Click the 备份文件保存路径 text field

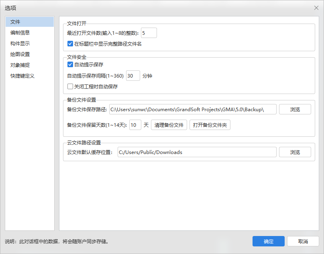coord(193,109)
